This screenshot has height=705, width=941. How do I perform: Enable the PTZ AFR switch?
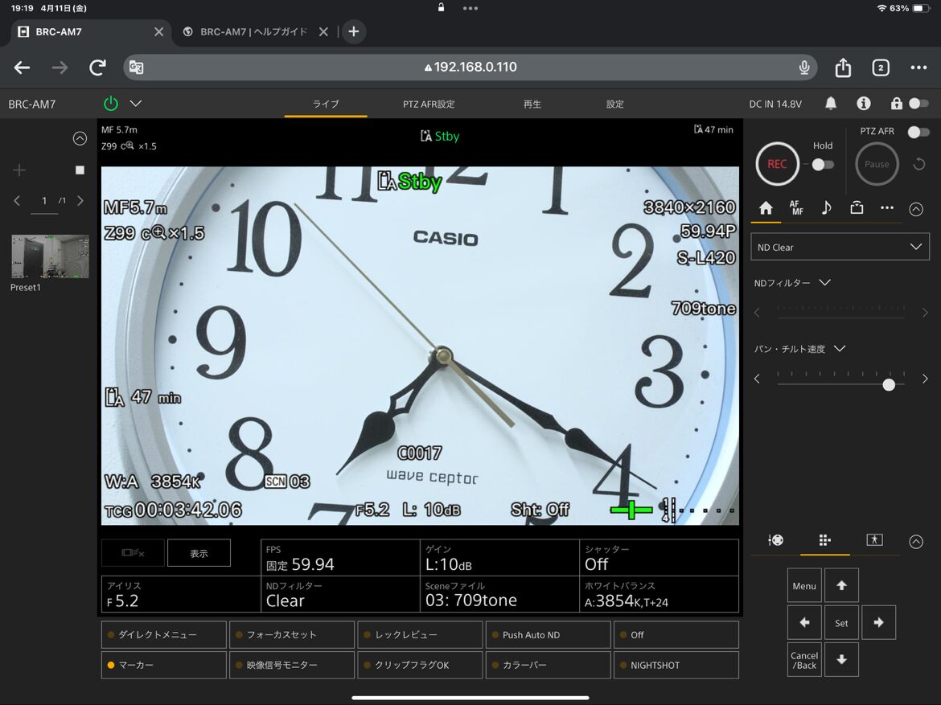918,131
